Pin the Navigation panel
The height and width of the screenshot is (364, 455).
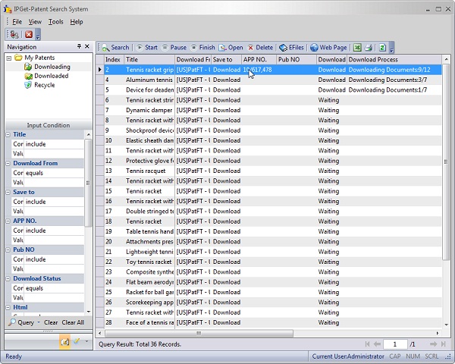[x=78, y=46]
